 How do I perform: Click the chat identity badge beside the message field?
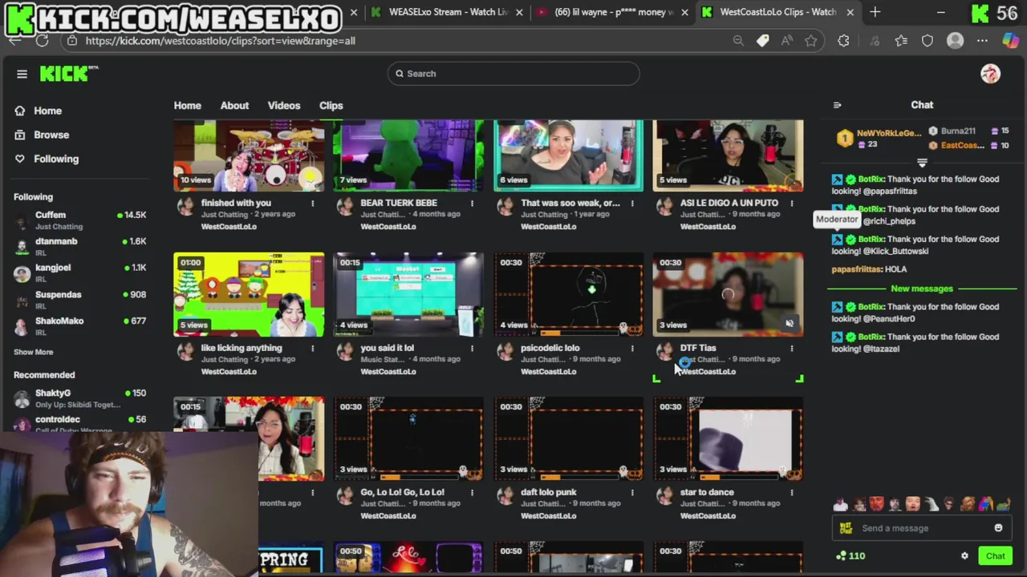(846, 528)
